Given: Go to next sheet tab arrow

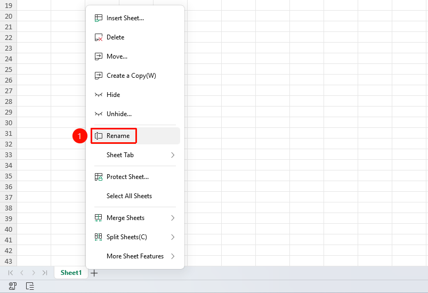Looking at the screenshot, I should (33, 273).
